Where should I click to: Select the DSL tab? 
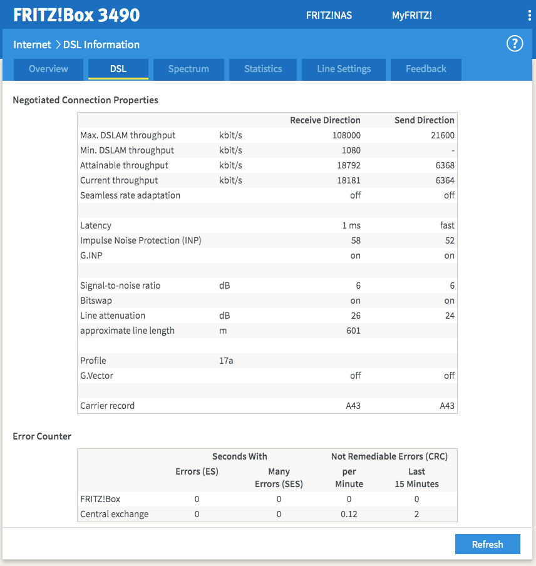(118, 69)
